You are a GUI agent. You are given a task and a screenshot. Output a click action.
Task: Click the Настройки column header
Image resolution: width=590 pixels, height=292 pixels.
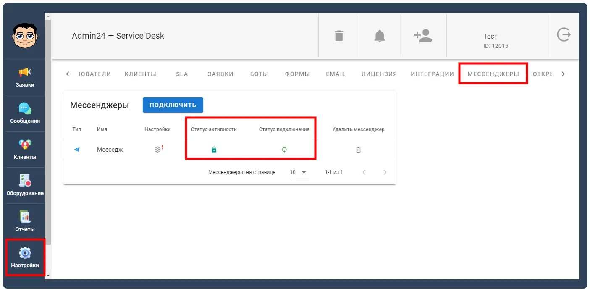pos(157,129)
